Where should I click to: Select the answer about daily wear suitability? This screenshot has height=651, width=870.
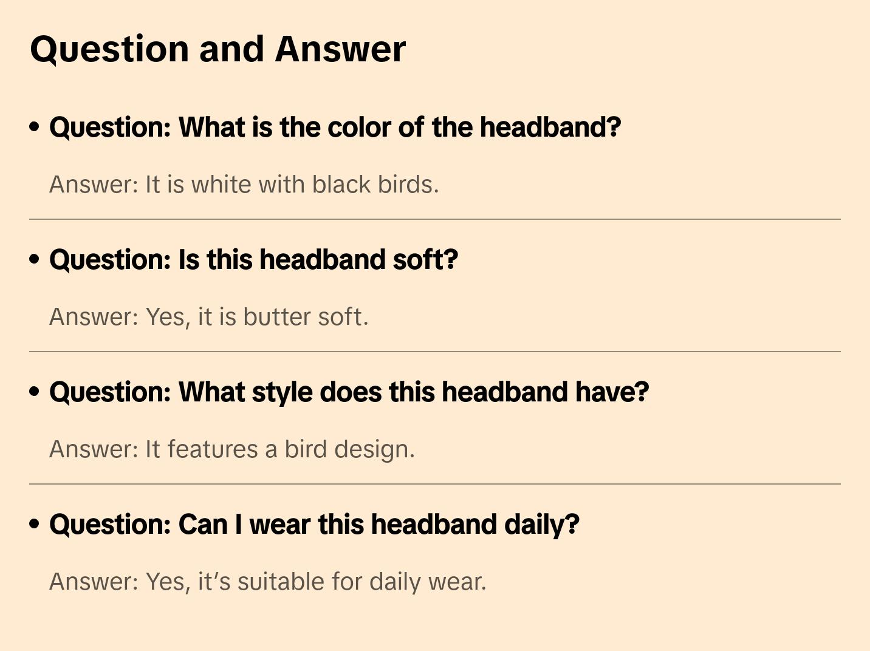(x=267, y=582)
